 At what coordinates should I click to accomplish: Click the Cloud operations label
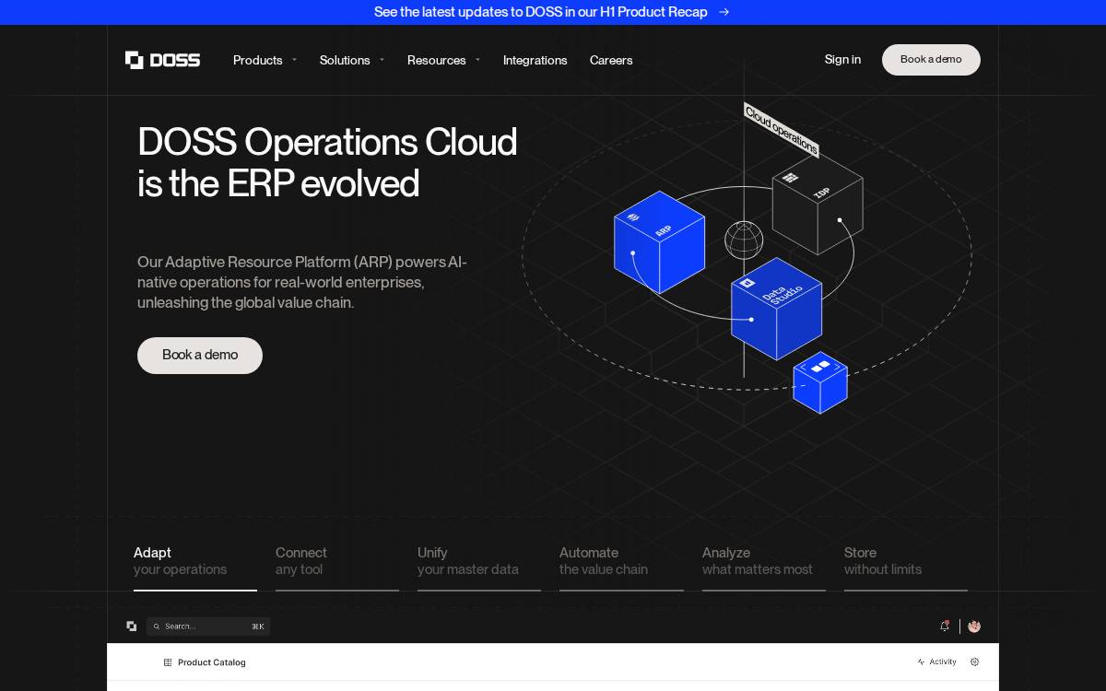[782, 130]
